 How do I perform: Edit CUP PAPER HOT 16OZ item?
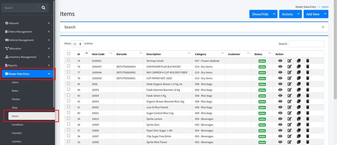point(290,78)
